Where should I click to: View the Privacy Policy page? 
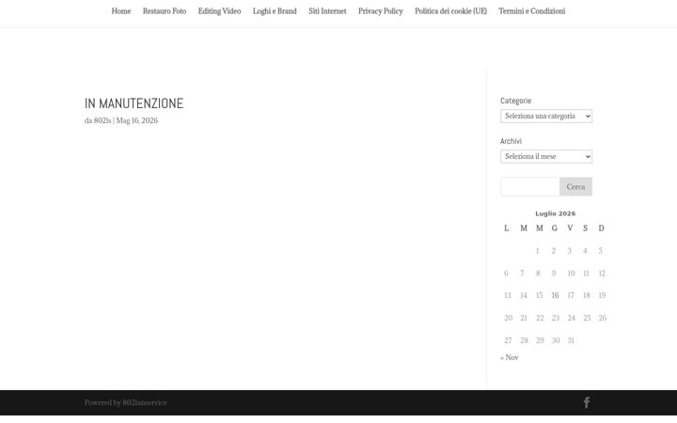tap(381, 11)
